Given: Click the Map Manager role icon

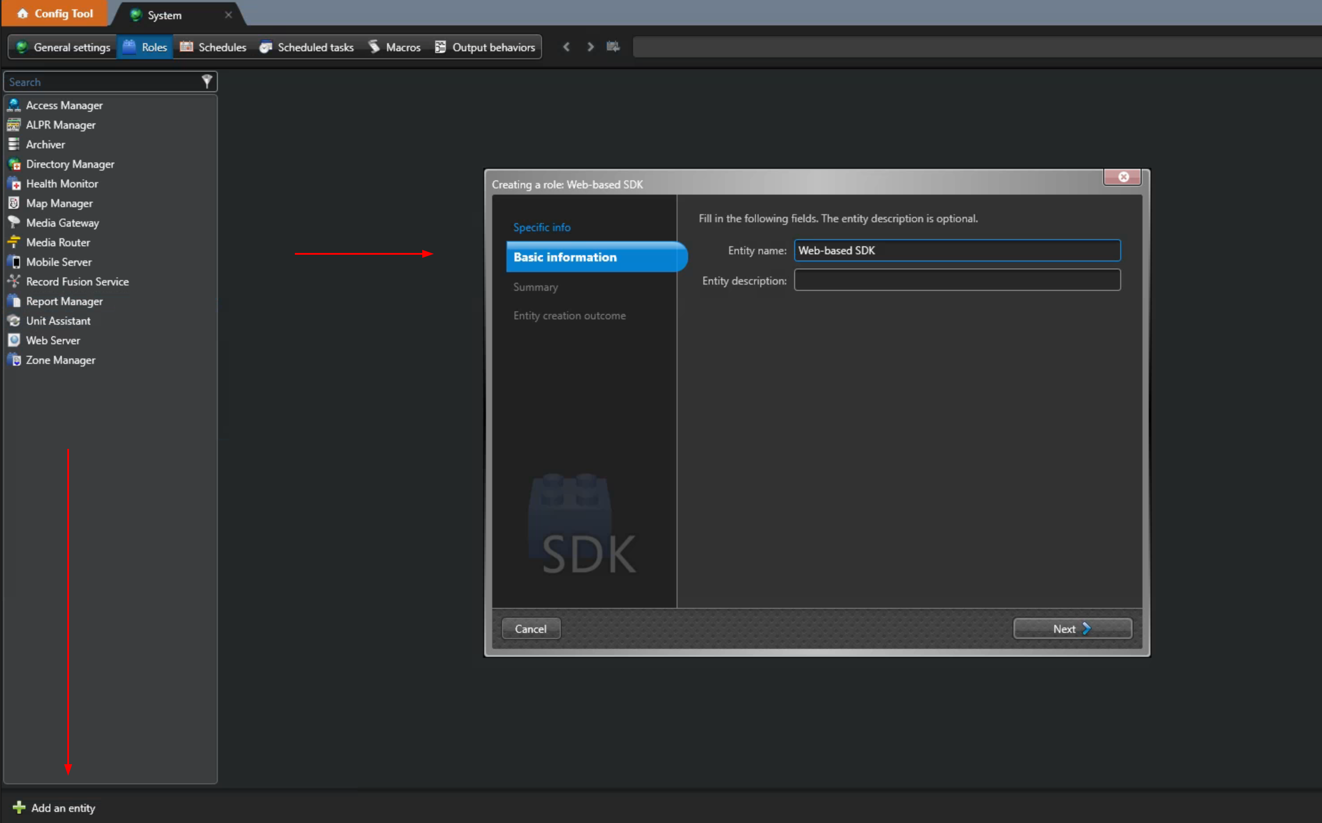Looking at the screenshot, I should pyautogui.click(x=14, y=203).
